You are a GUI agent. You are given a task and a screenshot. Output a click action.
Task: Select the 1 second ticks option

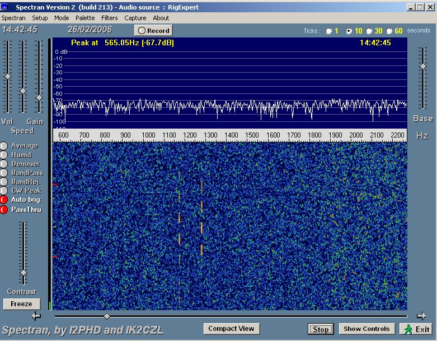click(x=328, y=31)
